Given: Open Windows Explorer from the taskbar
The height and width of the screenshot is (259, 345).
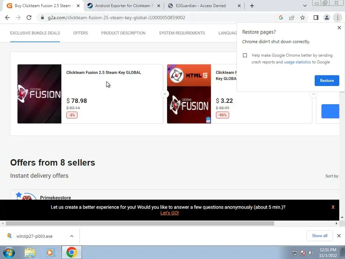Looking at the screenshot, I should [x=30, y=252].
